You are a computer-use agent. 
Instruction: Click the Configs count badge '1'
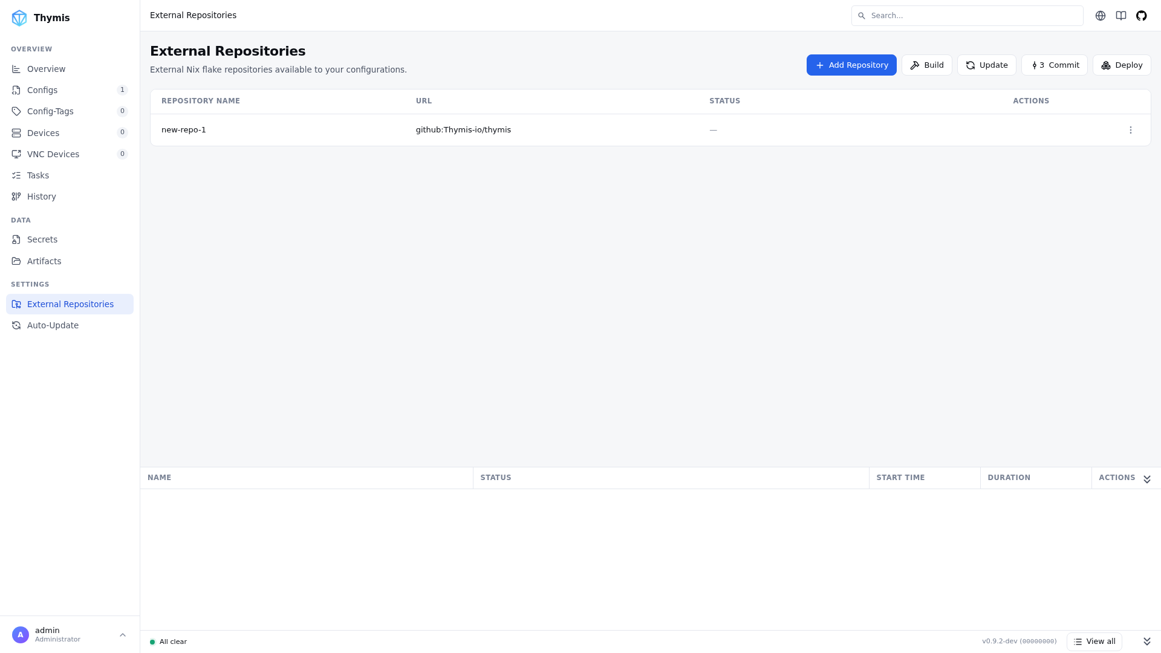pyautogui.click(x=122, y=90)
